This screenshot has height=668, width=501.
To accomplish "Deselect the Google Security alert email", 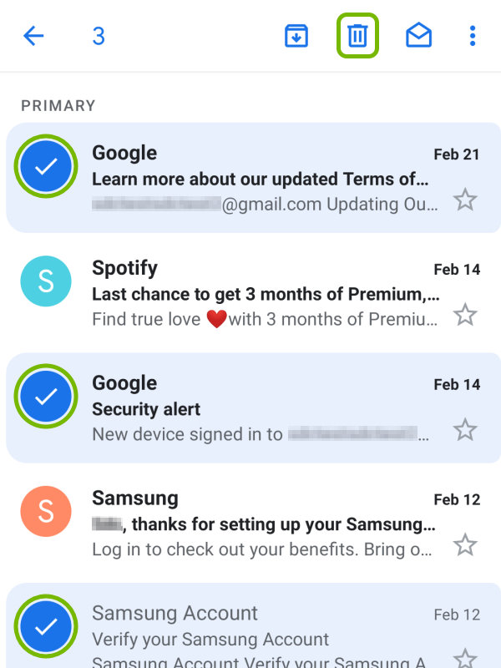I will pyautogui.click(x=46, y=397).
